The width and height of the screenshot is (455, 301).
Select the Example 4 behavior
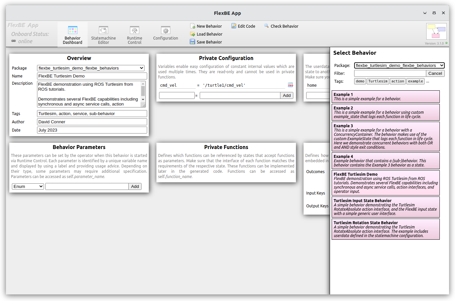click(386, 161)
